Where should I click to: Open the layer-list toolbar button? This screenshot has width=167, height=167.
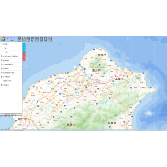coord(24,39)
